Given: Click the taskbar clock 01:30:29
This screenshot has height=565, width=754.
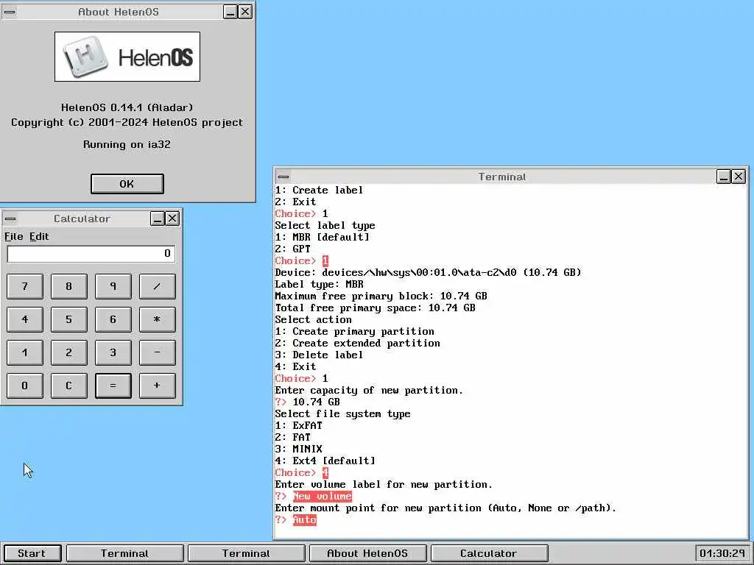Looking at the screenshot, I should [722, 553].
